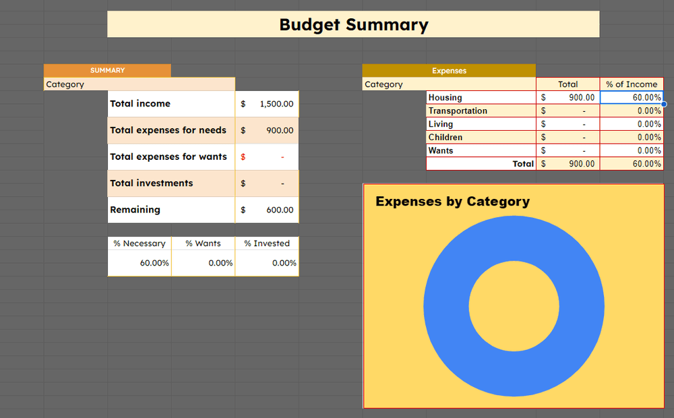674x418 pixels.
Task: Select the orange SUMMARY header cell
Action: coord(107,70)
